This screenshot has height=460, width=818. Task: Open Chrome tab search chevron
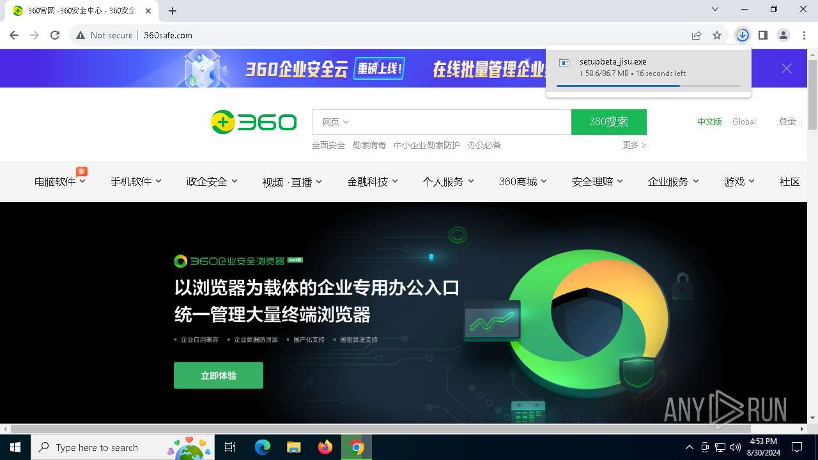[x=715, y=9]
